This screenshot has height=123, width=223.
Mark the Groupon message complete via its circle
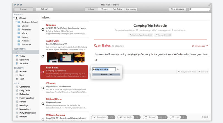pos(43,30)
